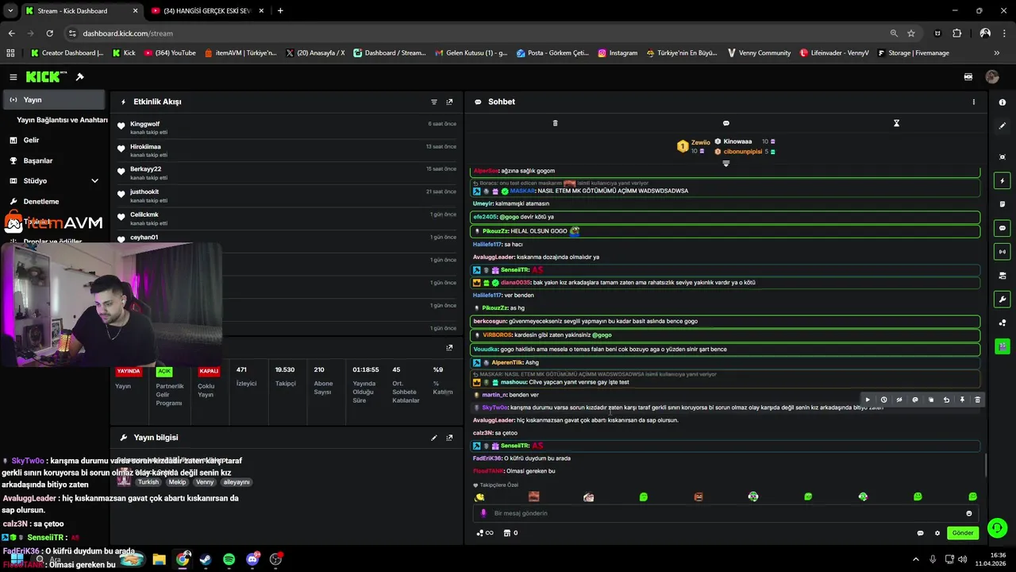Click the play icon on the hovered message toolbar
The height and width of the screenshot is (572, 1016).
[868, 400]
